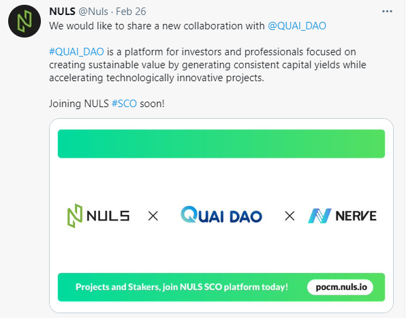Image resolution: width=406 pixels, height=318 pixels.
Task: Open the @Nuls handle link
Action: pyautogui.click(x=93, y=12)
